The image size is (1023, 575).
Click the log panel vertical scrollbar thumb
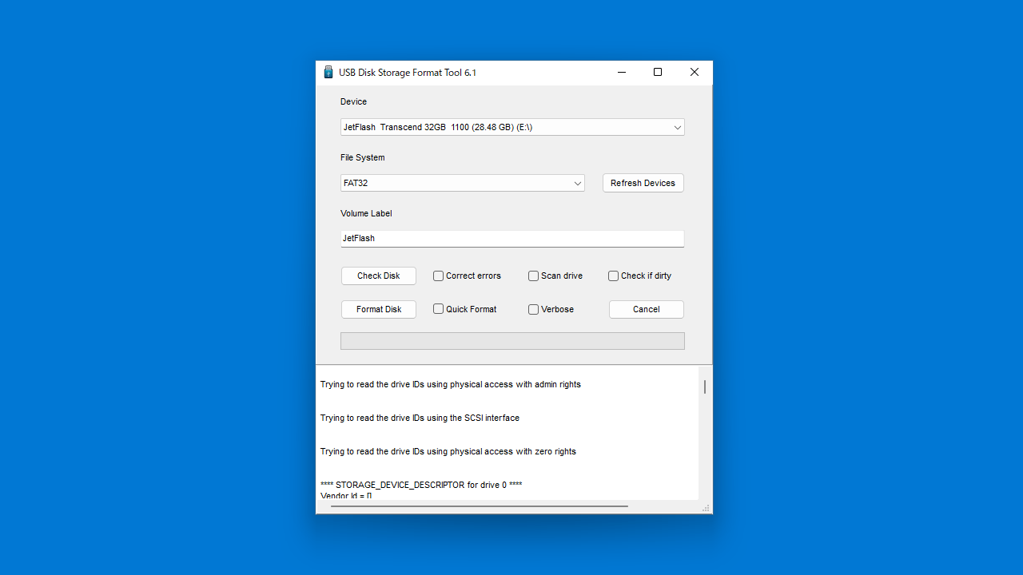[x=704, y=387]
